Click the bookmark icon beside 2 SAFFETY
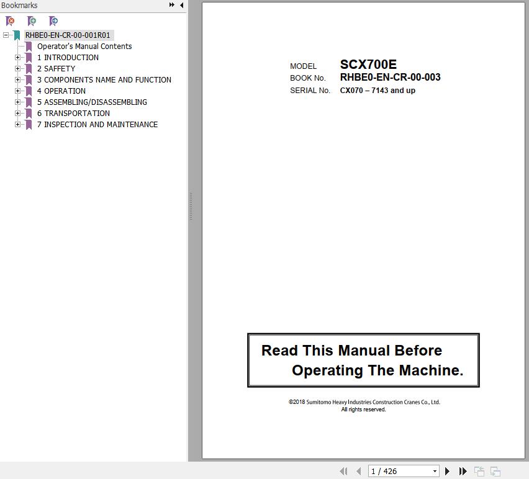 tap(29, 69)
